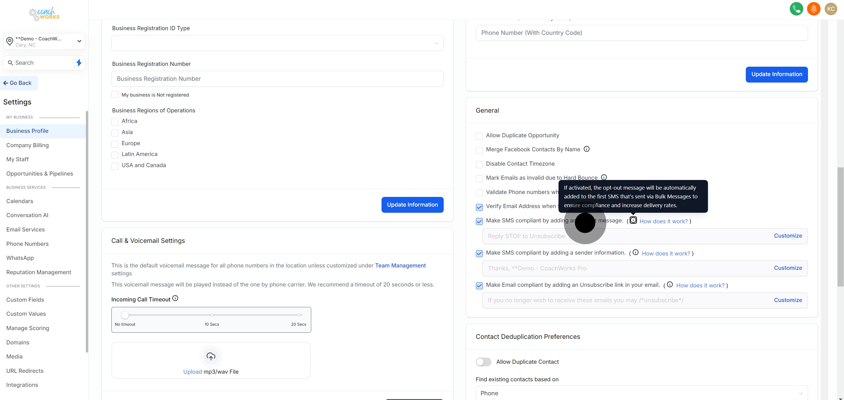844x400 pixels.
Task: Click the Go Back button
Action: tap(18, 83)
